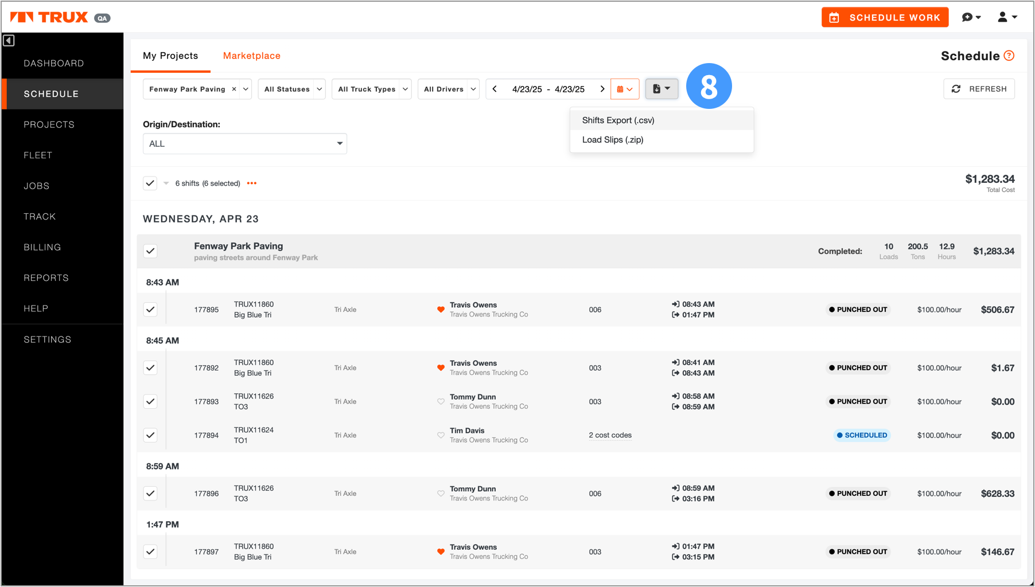The height and width of the screenshot is (587, 1035).
Task: Open the three-dot bulk actions menu
Action: tap(252, 183)
